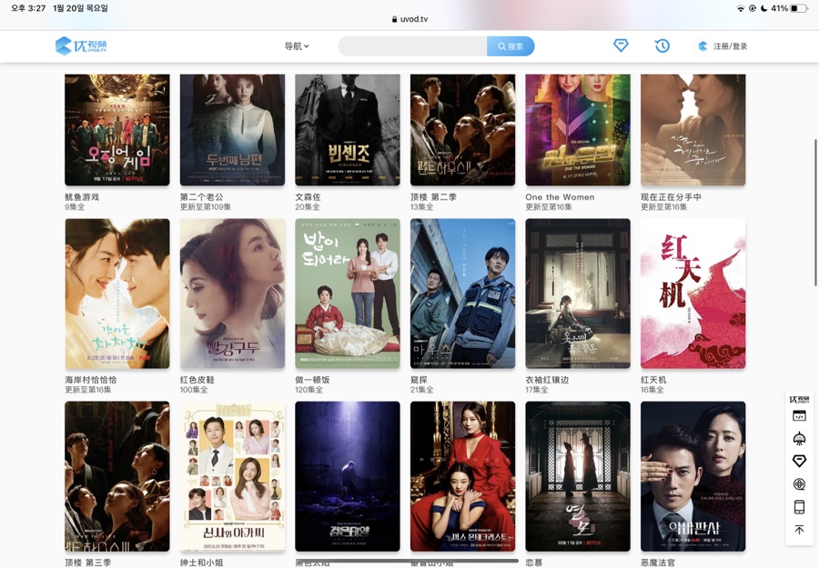Click the page vertical scrollbar
Viewport: 819px width, 568px height.
click(x=816, y=213)
